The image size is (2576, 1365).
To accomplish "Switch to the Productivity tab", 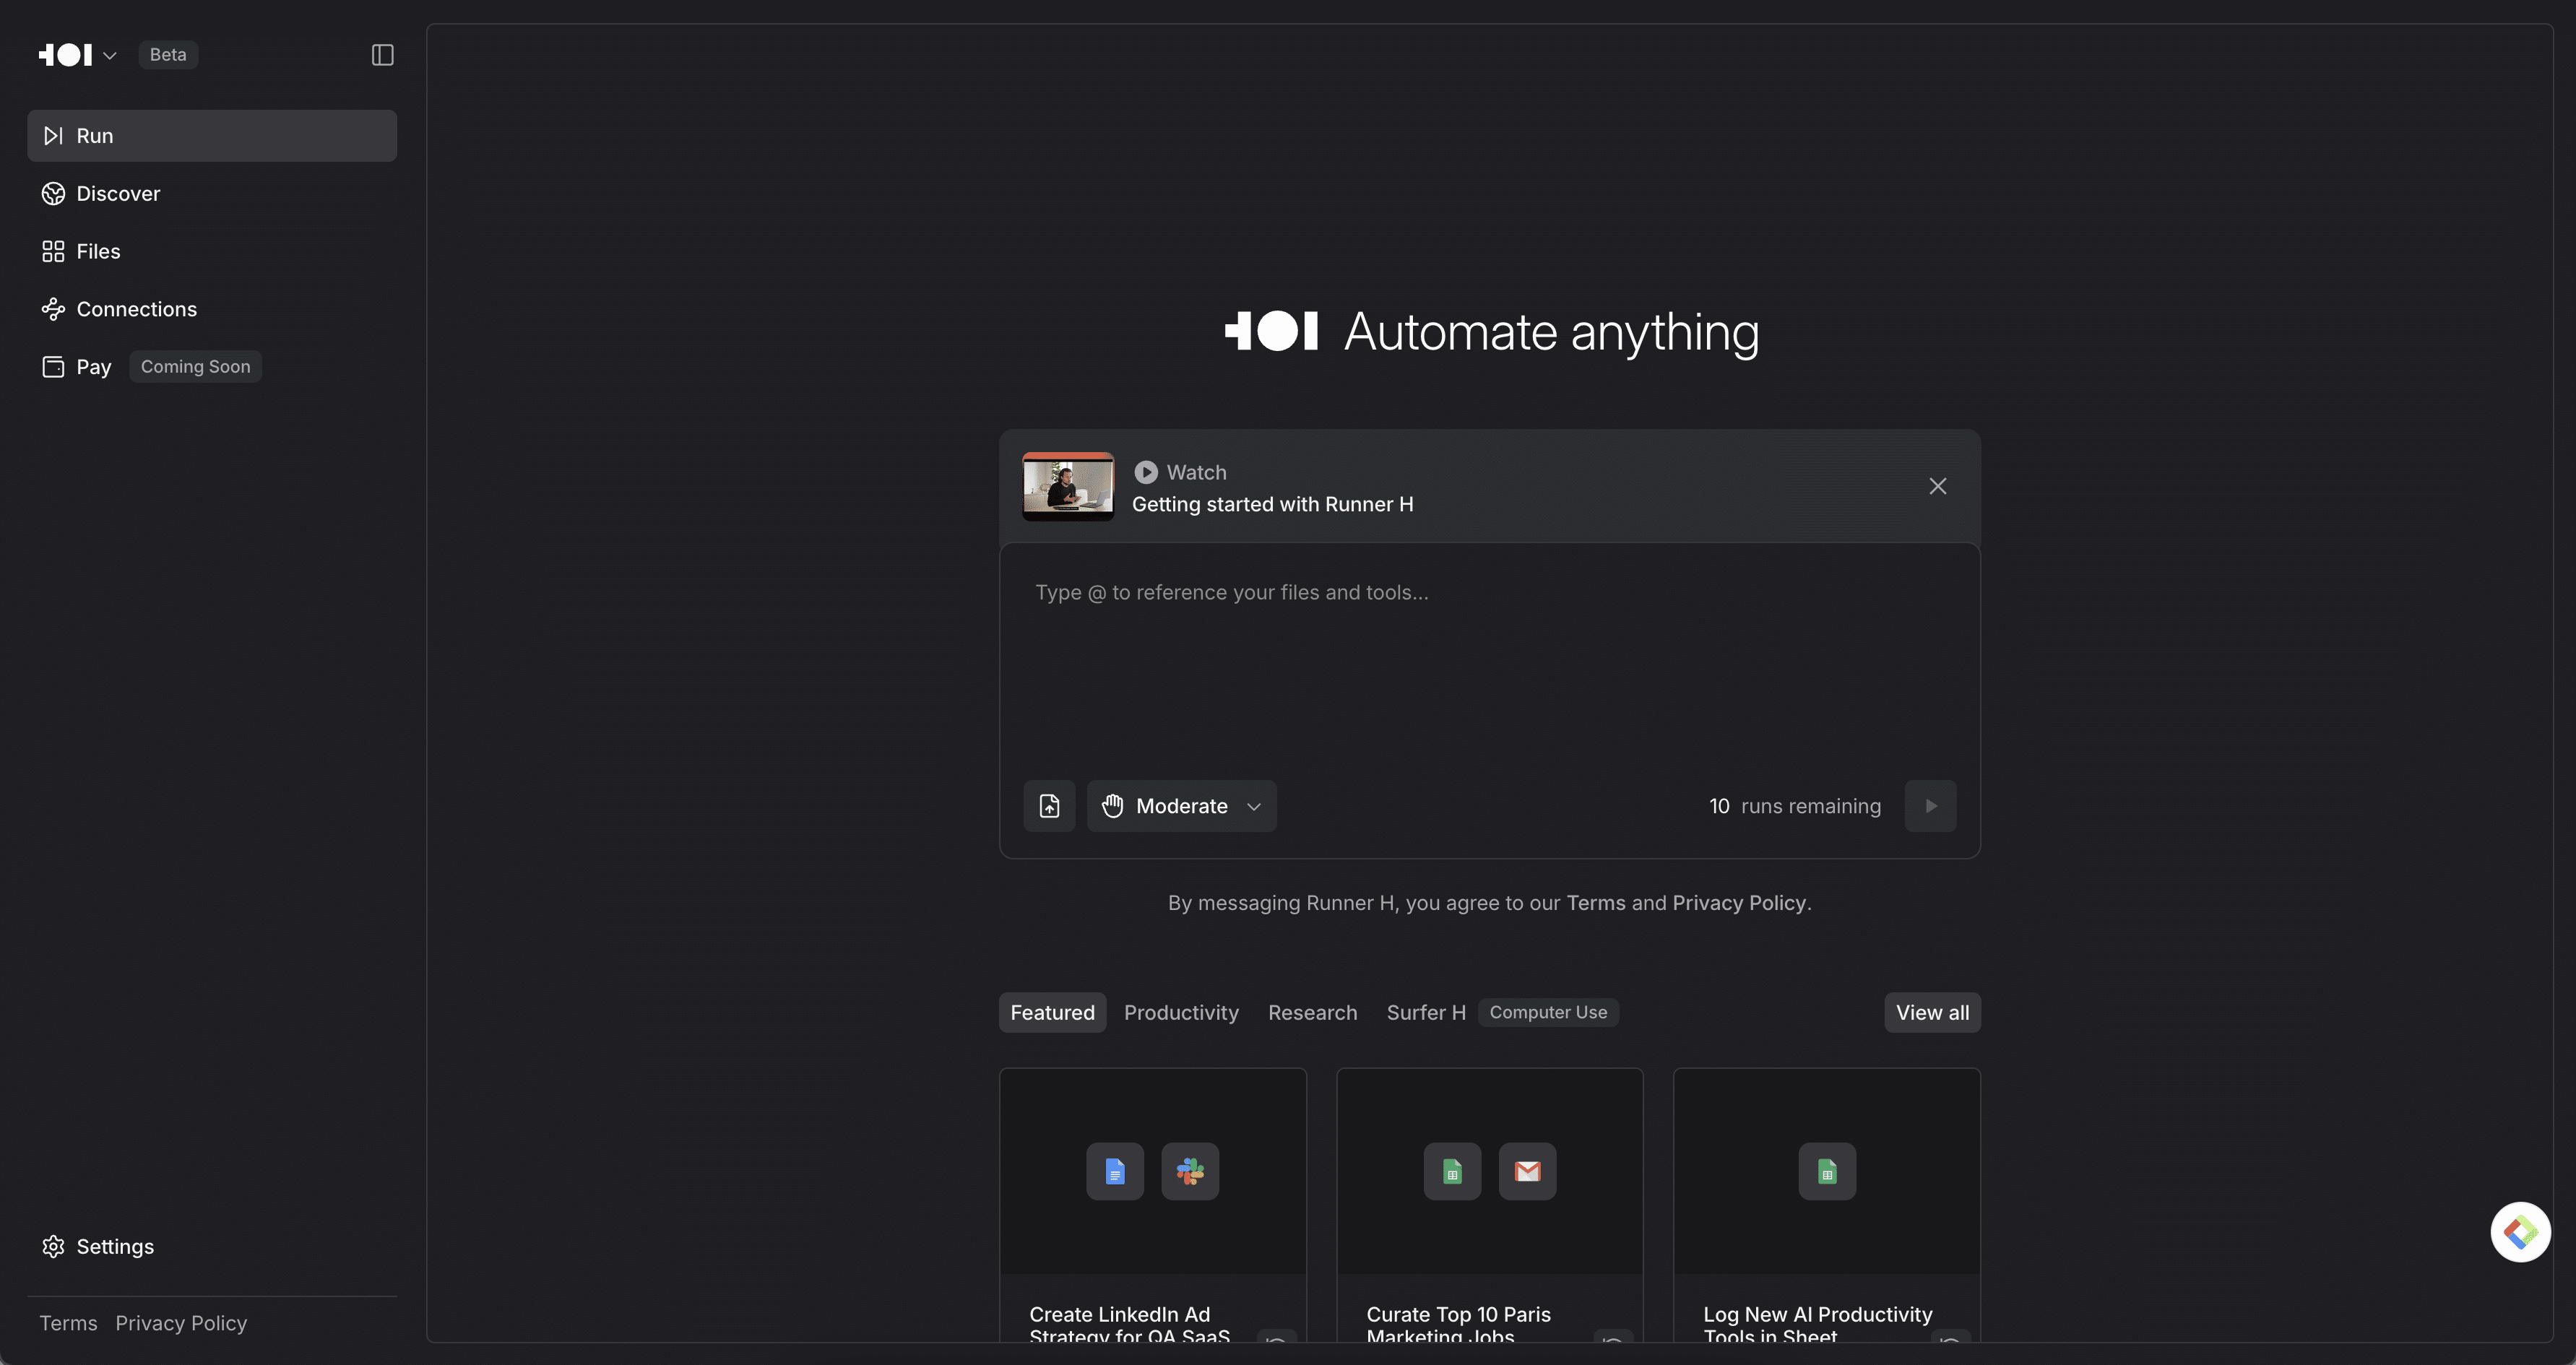I will (1181, 1013).
